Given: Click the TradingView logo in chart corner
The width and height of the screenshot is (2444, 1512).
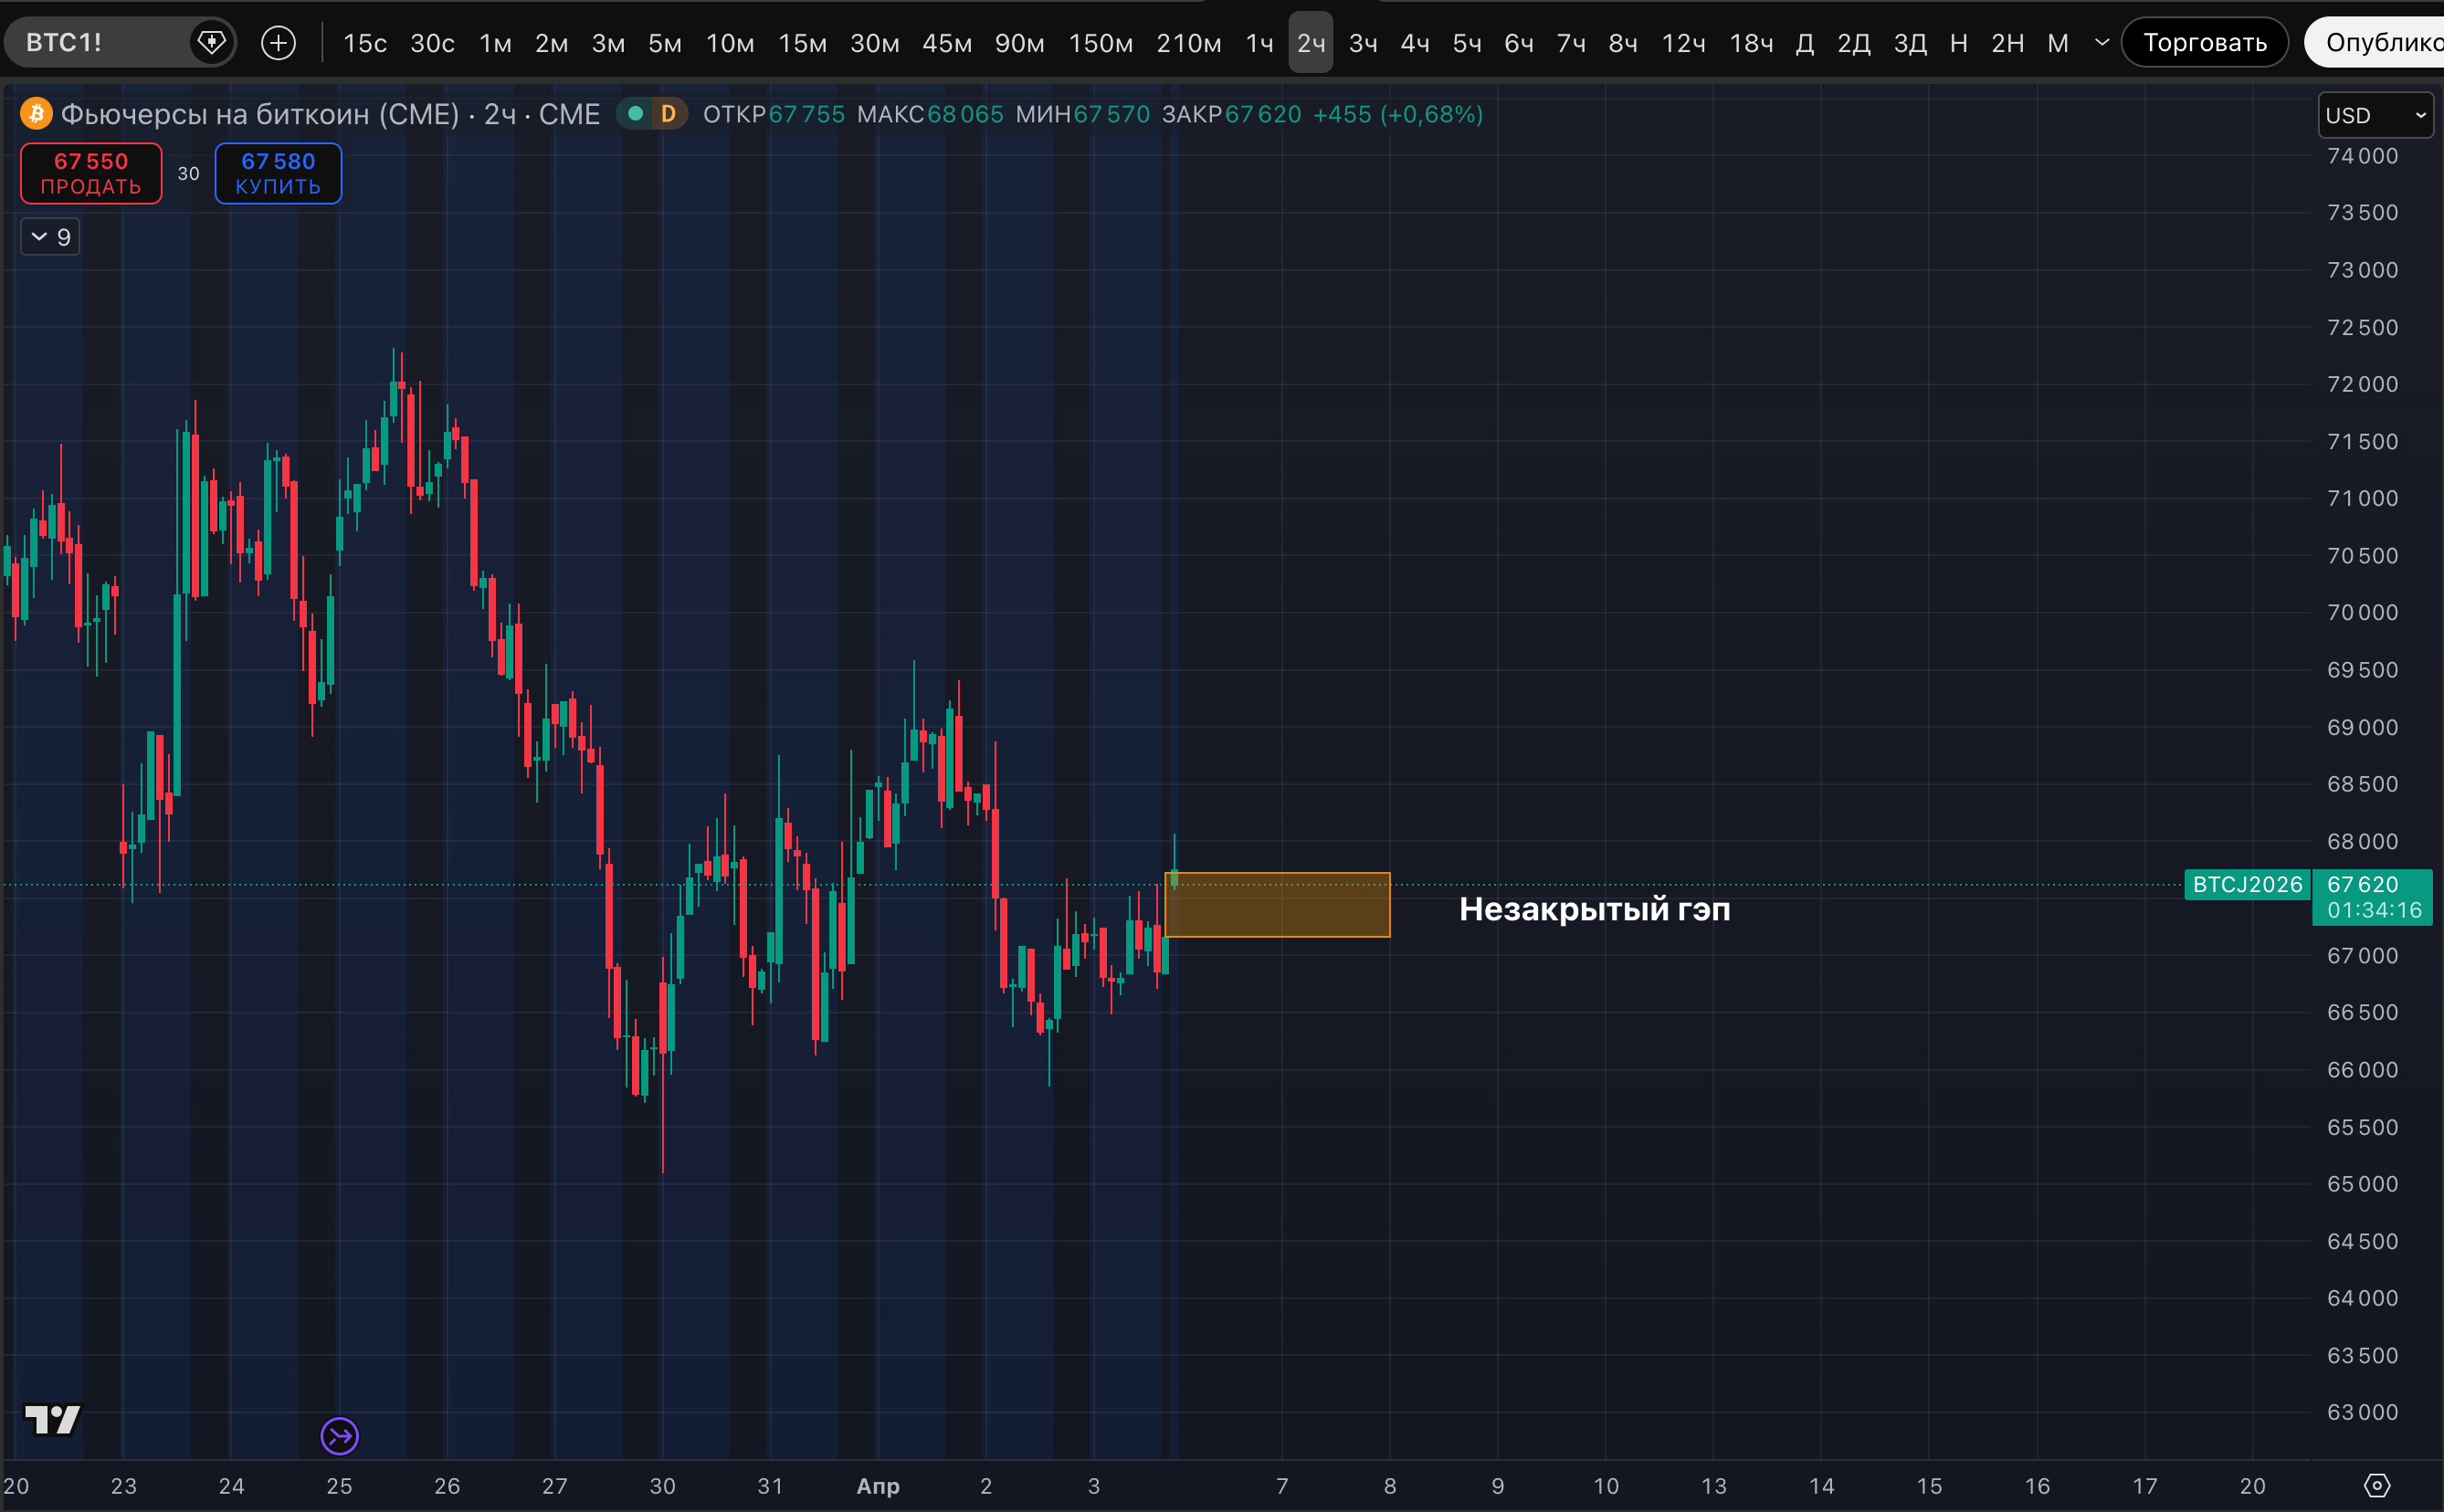Looking at the screenshot, I should click(x=52, y=1419).
